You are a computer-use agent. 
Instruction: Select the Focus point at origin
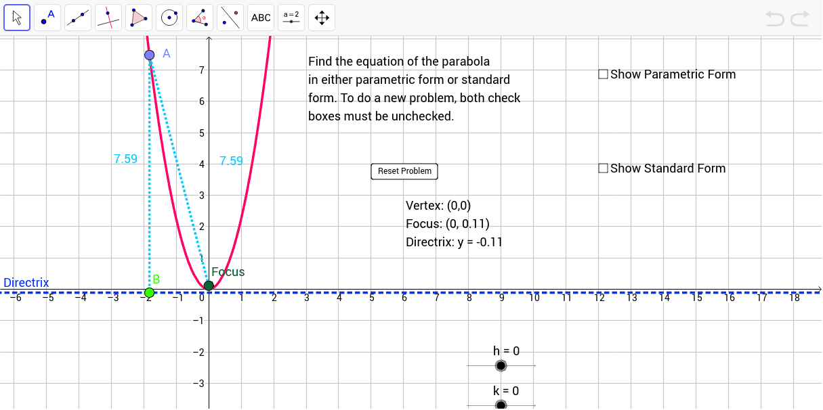[209, 286]
